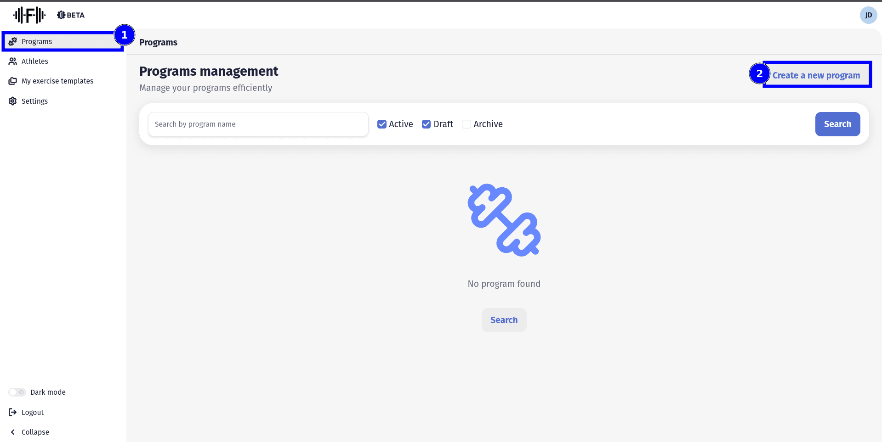Click the large dumbbell empty-state illustration
This screenshot has width=882, height=442.
tap(504, 220)
